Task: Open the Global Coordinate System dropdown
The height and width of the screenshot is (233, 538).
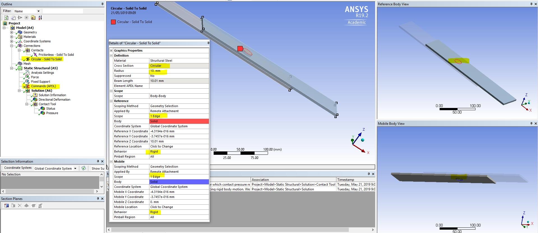Action: [75, 169]
